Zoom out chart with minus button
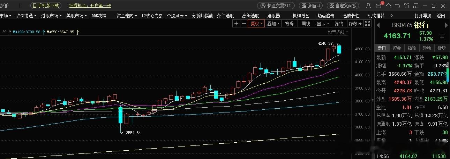 tap(244, 24)
